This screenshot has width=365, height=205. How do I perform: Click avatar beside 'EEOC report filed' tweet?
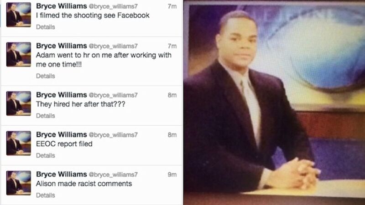pos(19,143)
